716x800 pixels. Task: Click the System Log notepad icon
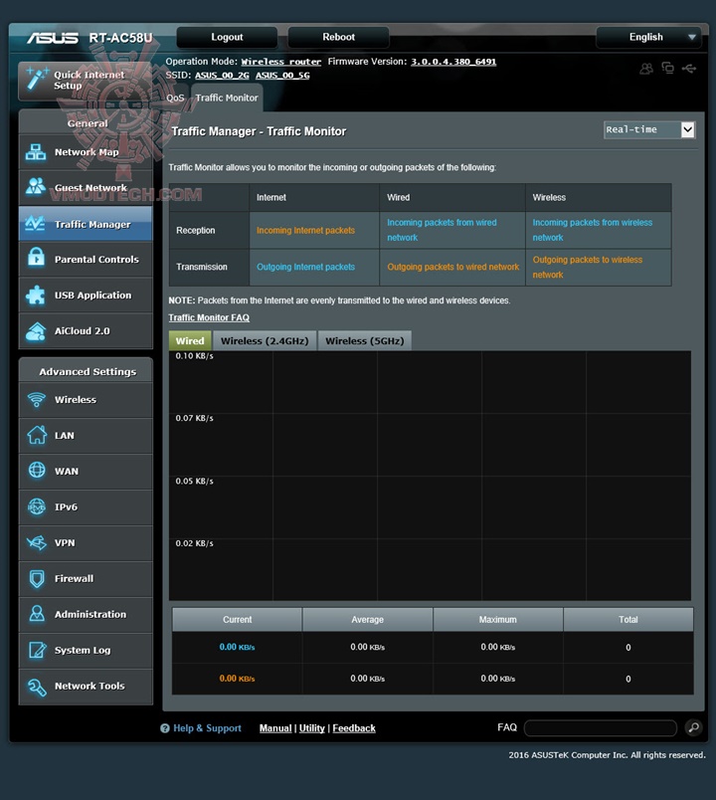coord(37,650)
